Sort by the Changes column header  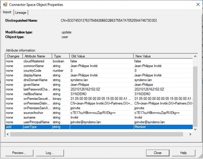(13, 56)
